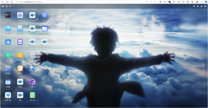Launch the purple cloud music icon
This screenshot has width=208, height=108.
point(32,82)
